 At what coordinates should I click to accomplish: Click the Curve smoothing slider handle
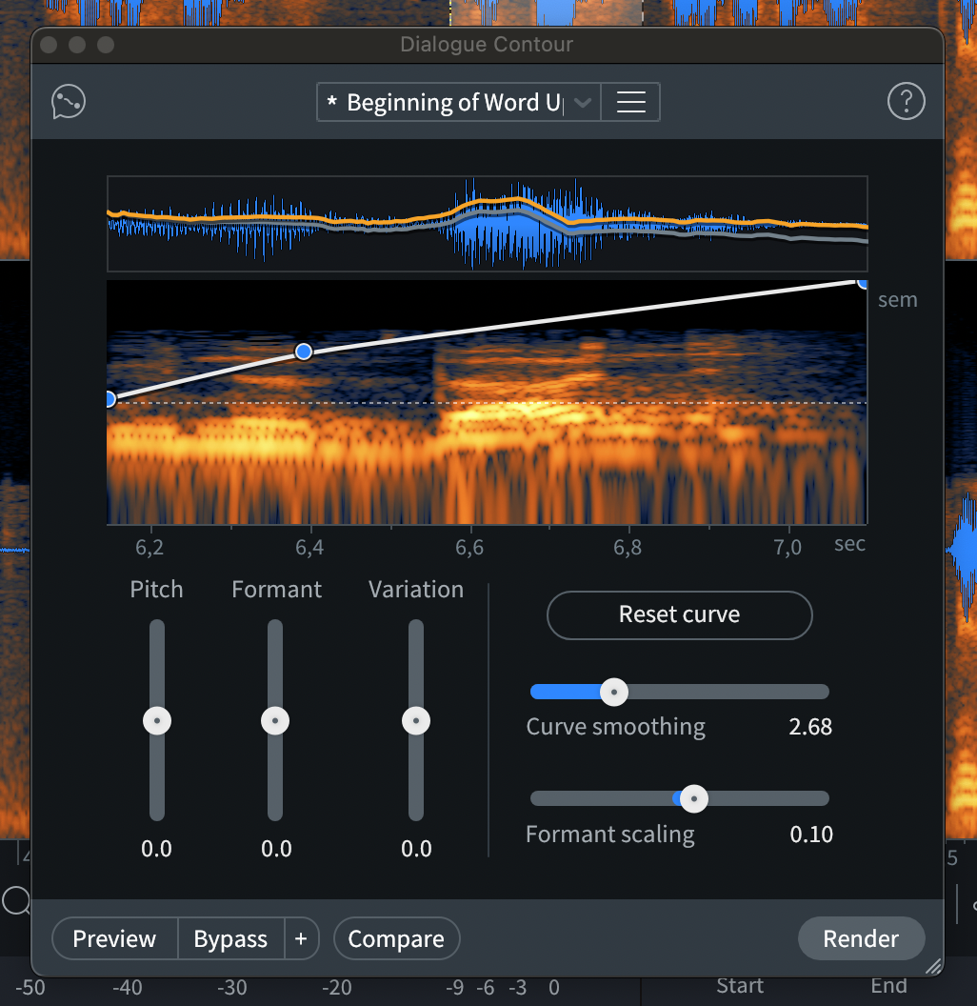coord(614,692)
